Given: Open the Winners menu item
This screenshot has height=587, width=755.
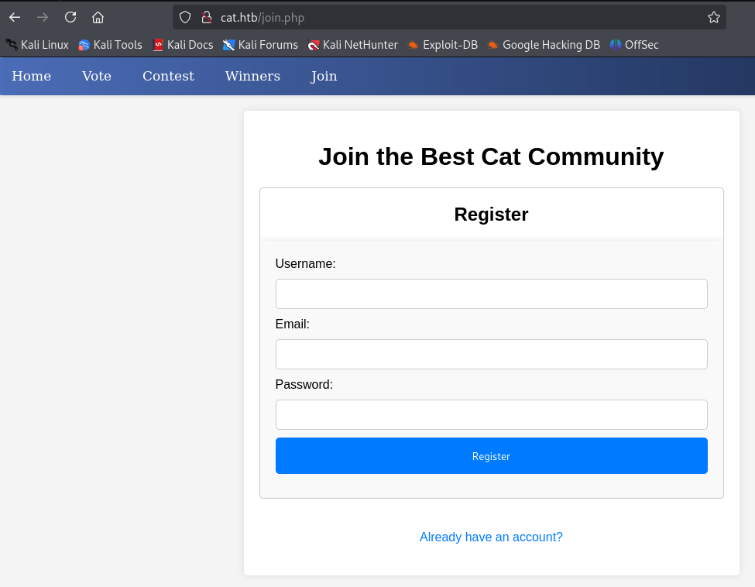Looking at the screenshot, I should tap(252, 76).
